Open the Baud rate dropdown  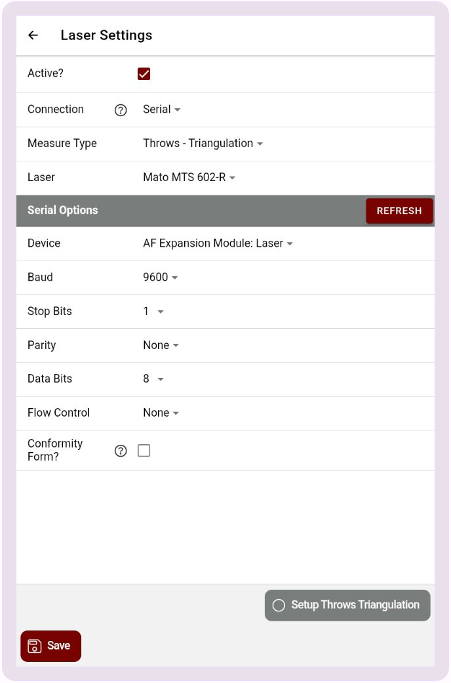click(x=161, y=278)
